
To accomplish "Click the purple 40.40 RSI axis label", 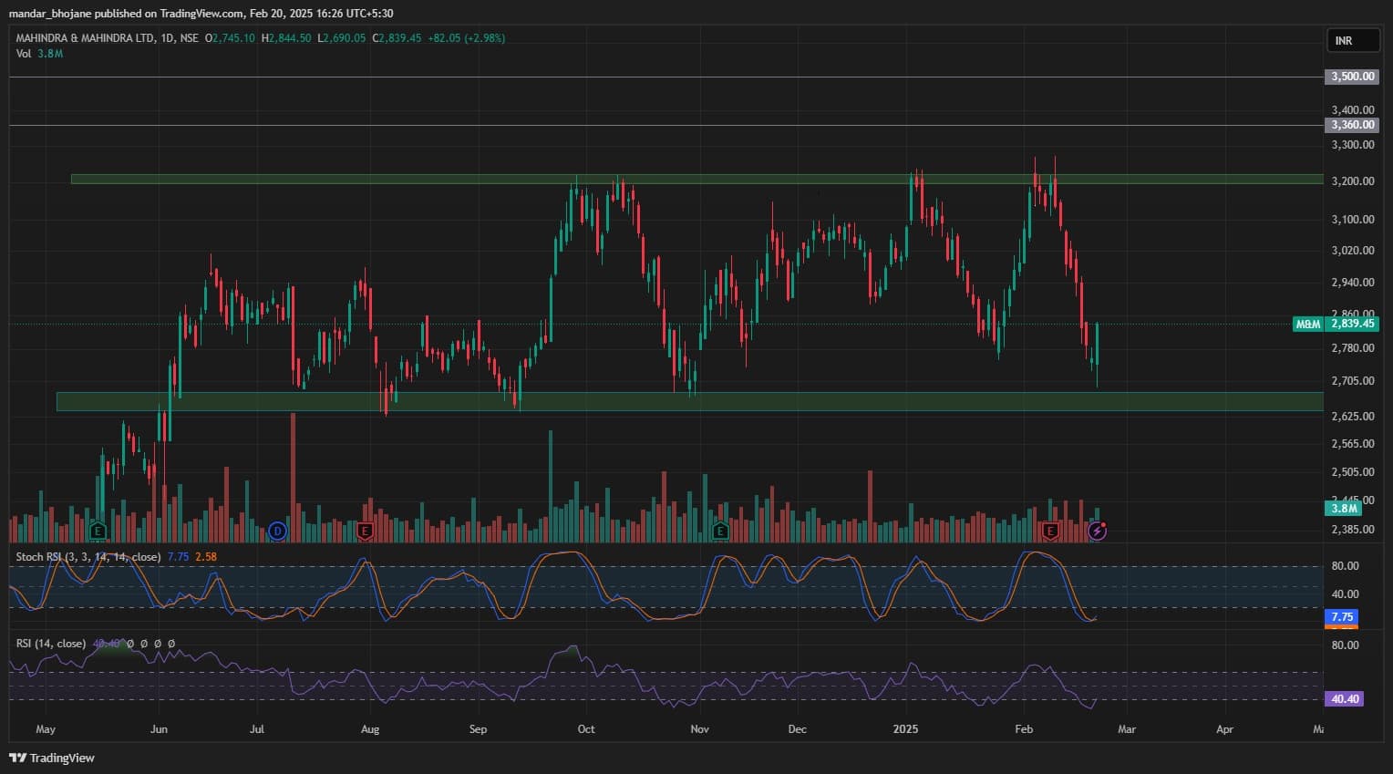I will tap(1345, 699).
